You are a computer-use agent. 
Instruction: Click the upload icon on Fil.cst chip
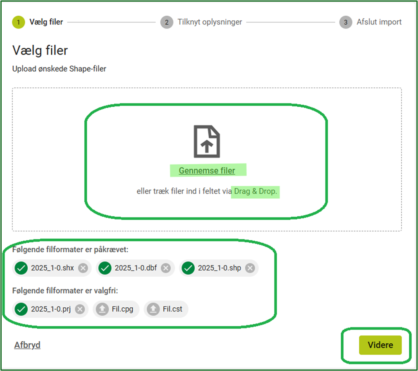(x=153, y=309)
